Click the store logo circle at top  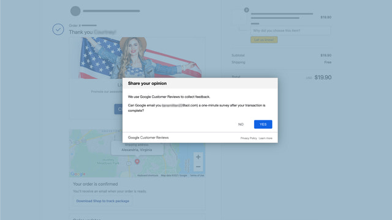[75, 11]
